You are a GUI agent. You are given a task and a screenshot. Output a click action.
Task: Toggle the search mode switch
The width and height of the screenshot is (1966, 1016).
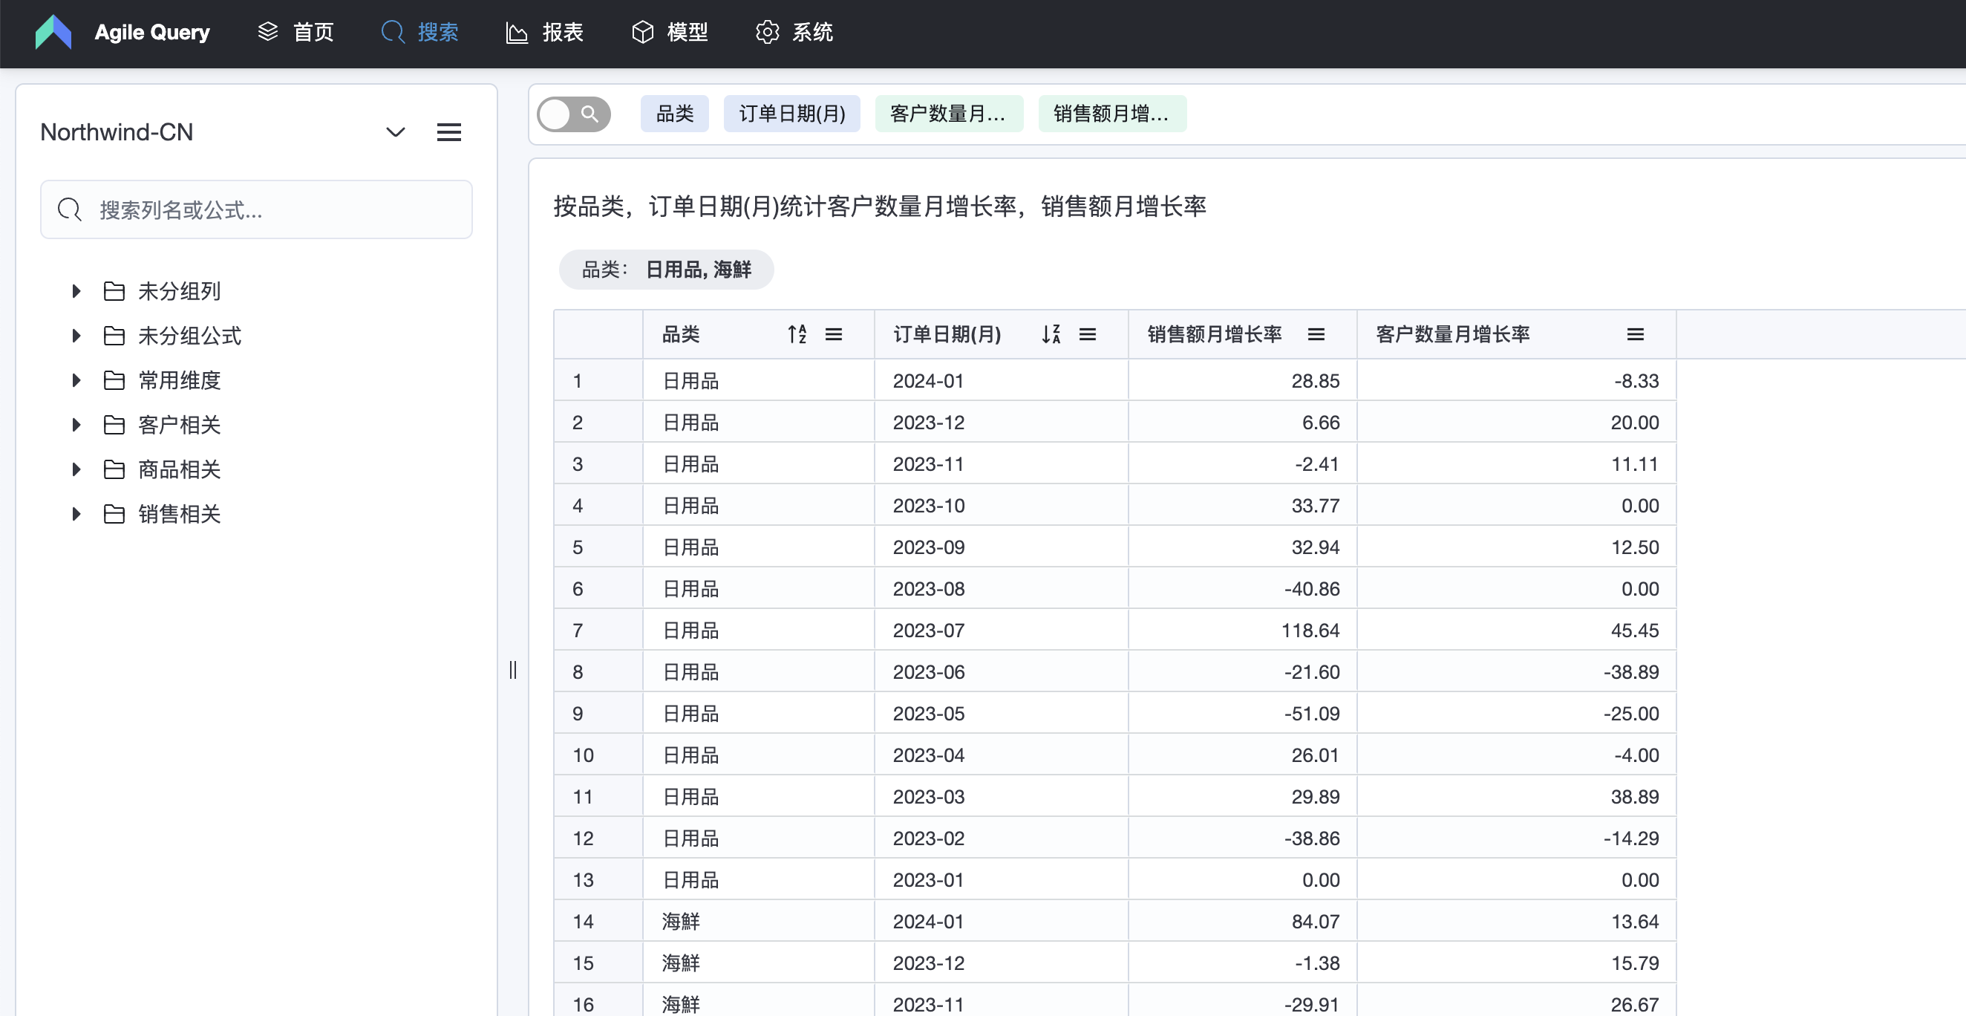click(574, 114)
